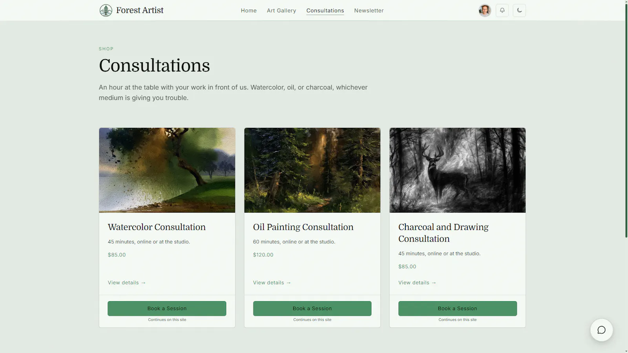Click the $120.00 price text
The width and height of the screenshot is (628, 353).
263,255
